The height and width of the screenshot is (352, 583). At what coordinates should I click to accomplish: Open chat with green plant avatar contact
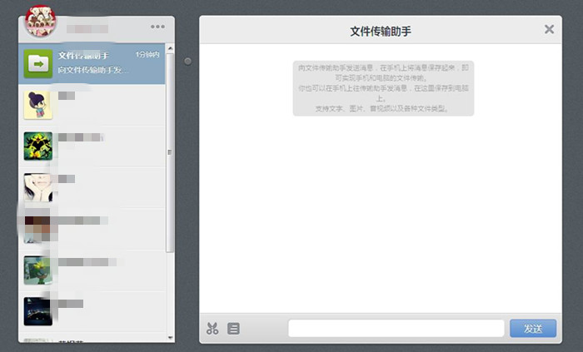92,270
